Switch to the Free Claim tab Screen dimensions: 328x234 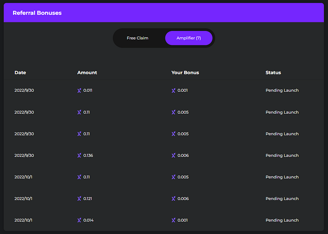click(x=137, y=38)
